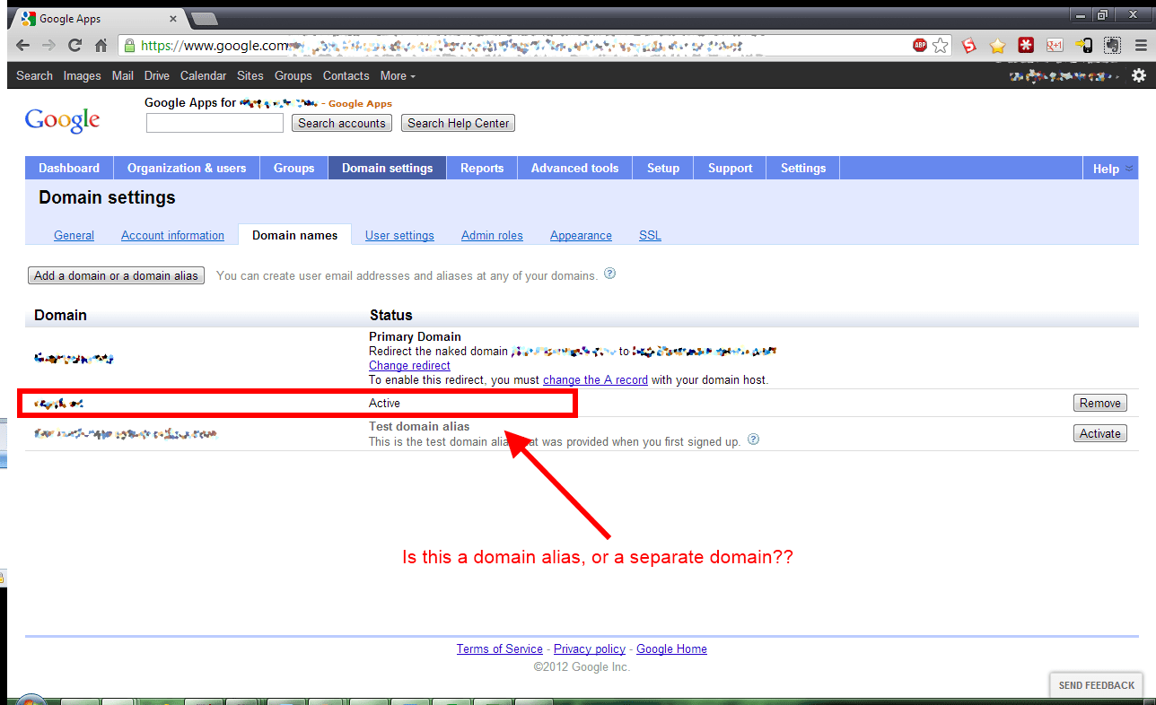Open the Reports section

(x=482, y=168)
